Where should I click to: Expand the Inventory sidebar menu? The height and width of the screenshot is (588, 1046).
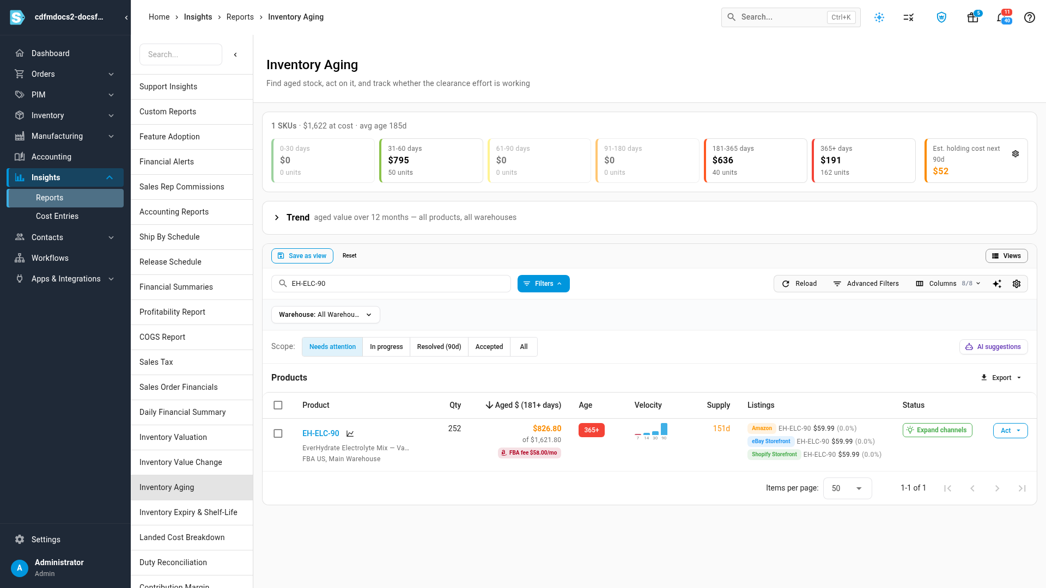point(65,115)
